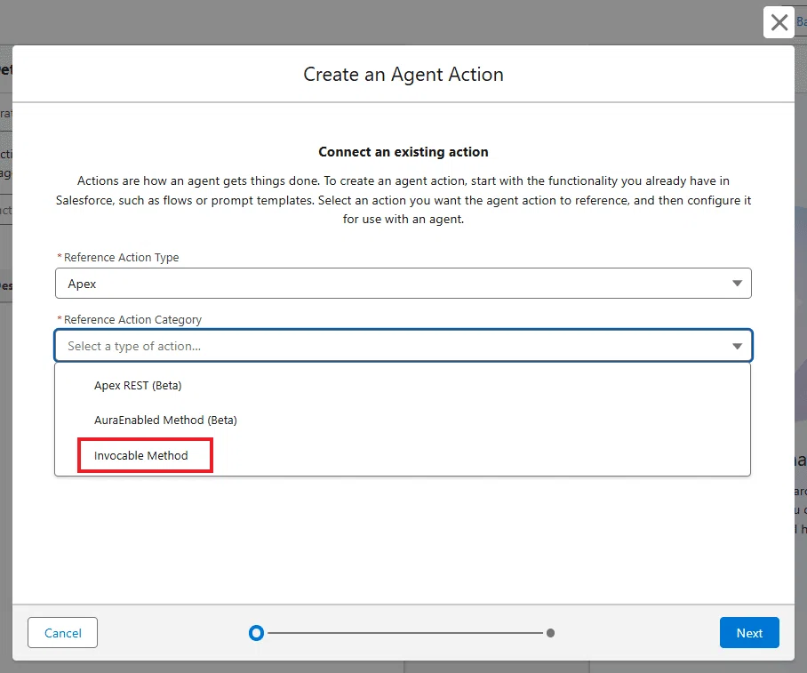
Task: Collapse the Reference Action Category dropdown arrow
Action: click(737, 346)
